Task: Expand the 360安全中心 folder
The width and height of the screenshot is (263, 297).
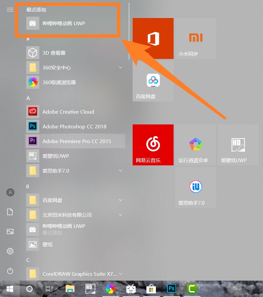Action: [x=120, y=67]
